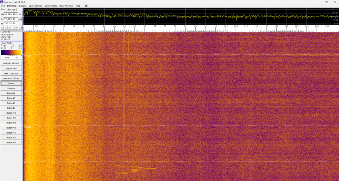Click Button #8

click(x=11, y=103)
